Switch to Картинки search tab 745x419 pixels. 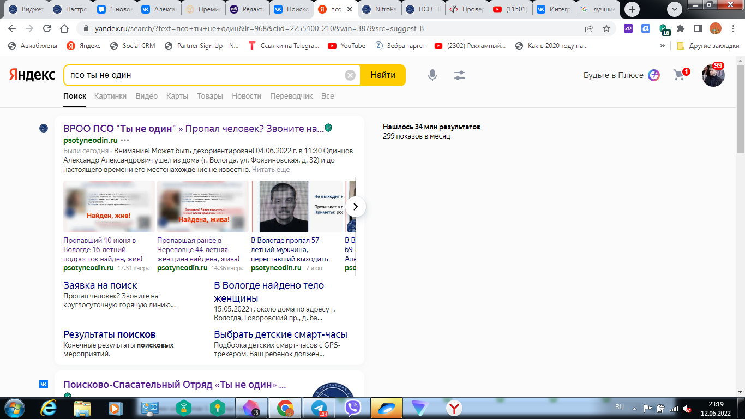(x=110, y=96)
